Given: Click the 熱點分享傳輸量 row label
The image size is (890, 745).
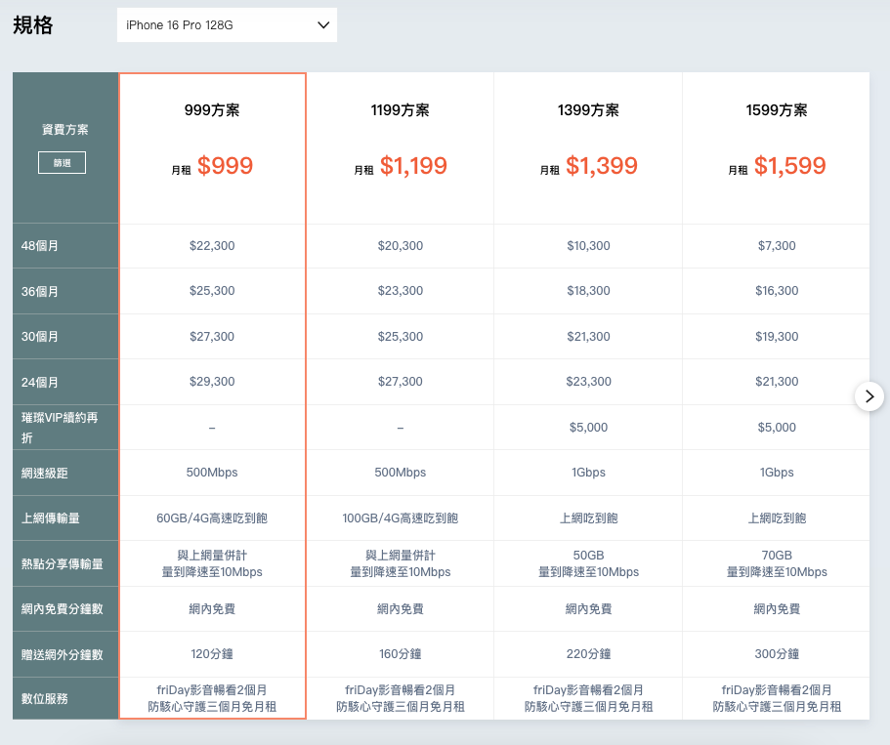Looking at the screenshot, I should click(62, 564).
